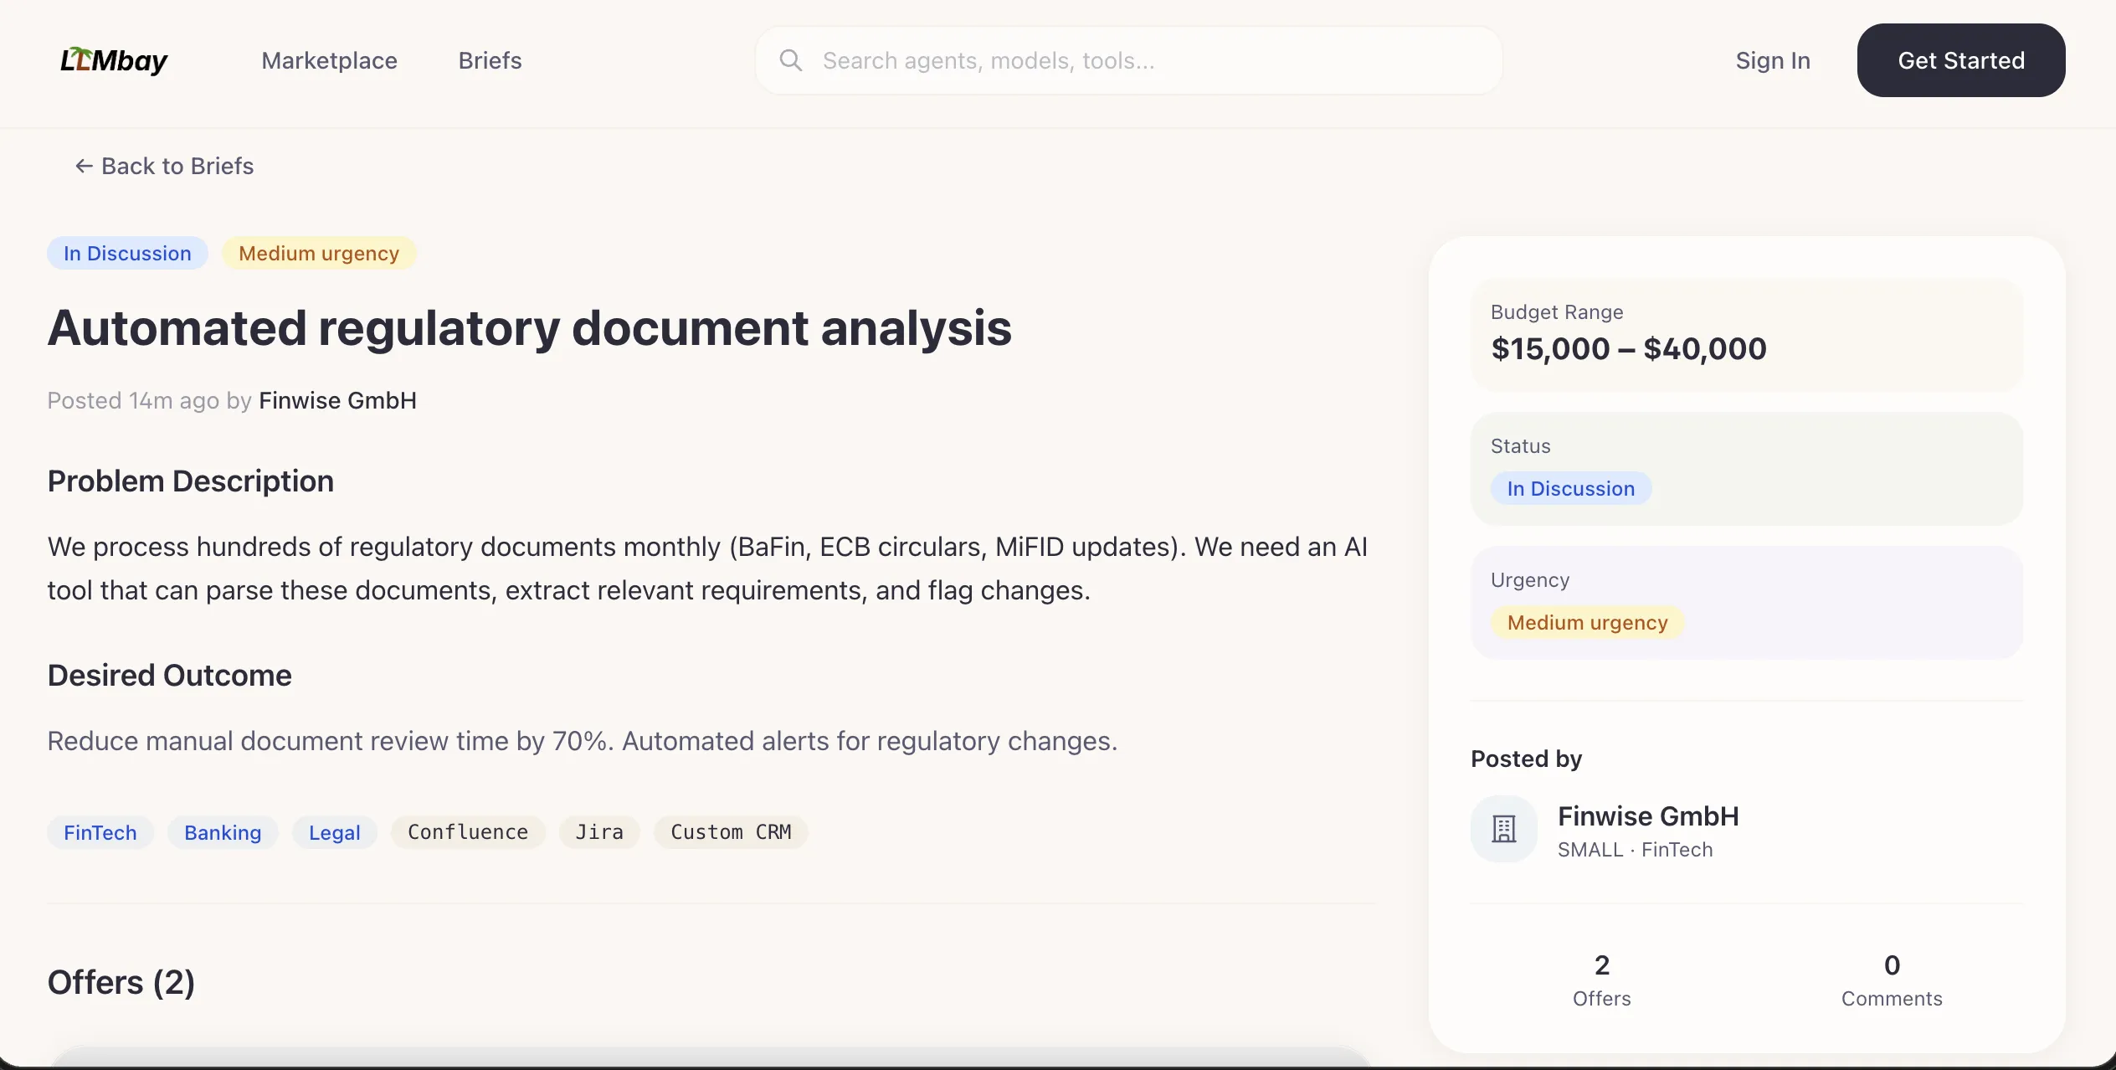Screen dimensions: 2116x1070
Task: Go Back to Briefs
Action: pos(177,166)
